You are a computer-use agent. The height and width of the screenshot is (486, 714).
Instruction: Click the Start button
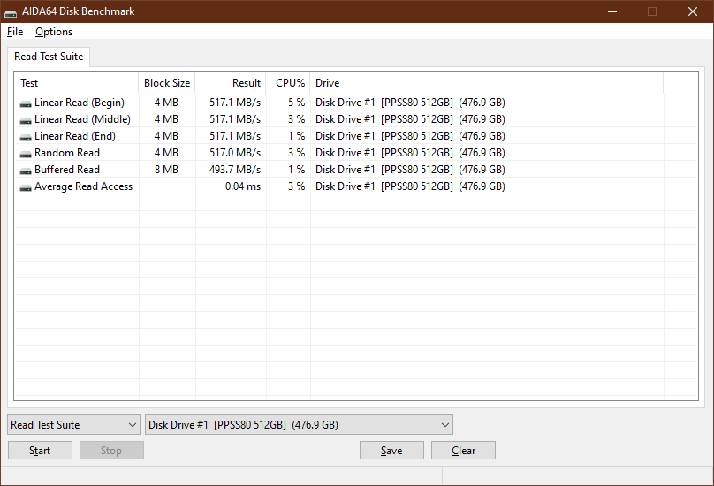tap(40, 450)
